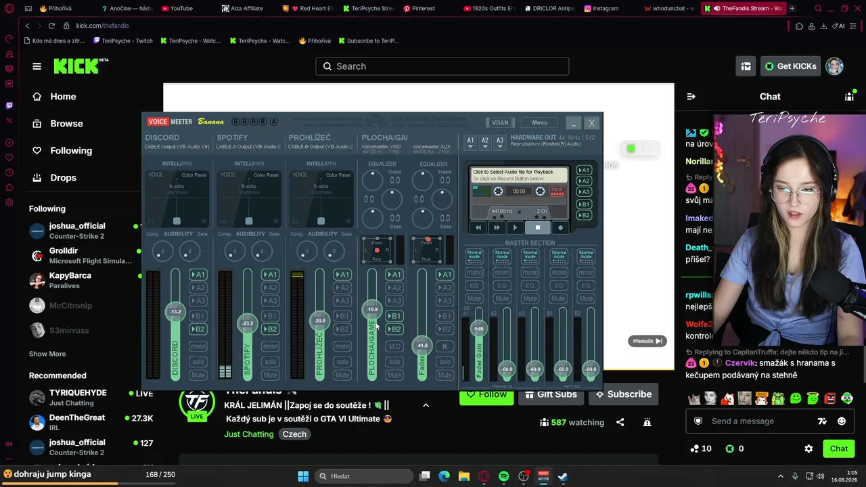Select the SPOTIFY input device name
This screenshot has height=487, width=866.
[x=248, y=147]
